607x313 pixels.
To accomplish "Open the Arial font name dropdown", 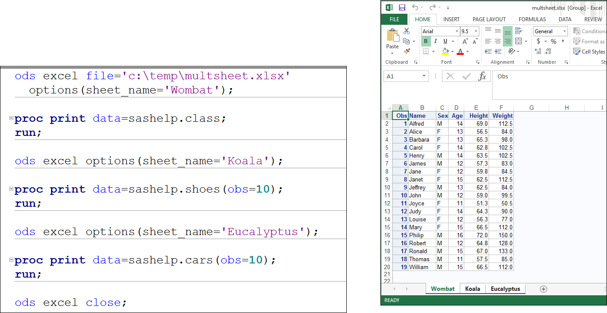I will click(x=457, y=31).
